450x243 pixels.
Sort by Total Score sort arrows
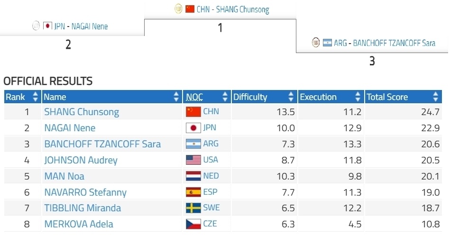pyautogui.click(x=435, y=97)
